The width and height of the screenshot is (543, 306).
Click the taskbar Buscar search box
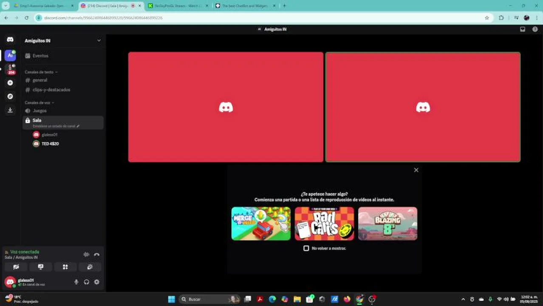209,299
